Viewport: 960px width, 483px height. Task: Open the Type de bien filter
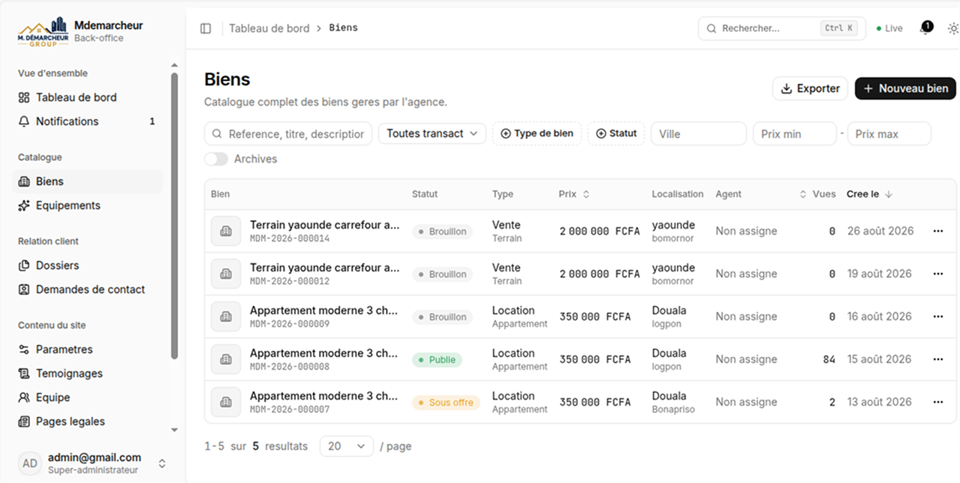pyautogui.click(x=537, y=133)
